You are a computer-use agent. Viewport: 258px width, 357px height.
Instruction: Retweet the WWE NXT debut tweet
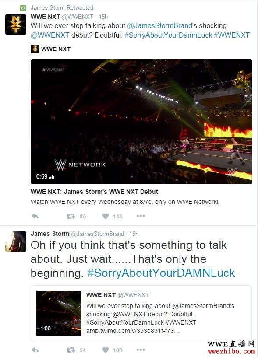[x=71, y=216]
